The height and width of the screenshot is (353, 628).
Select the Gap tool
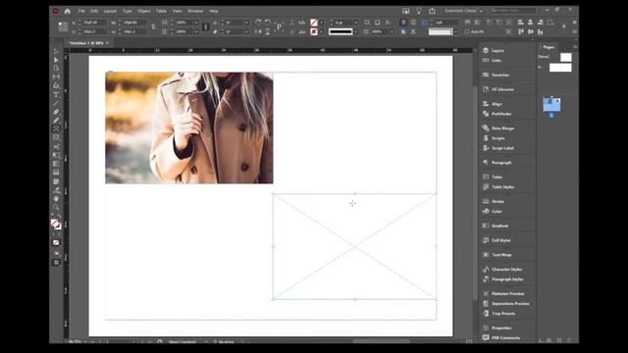56,76
